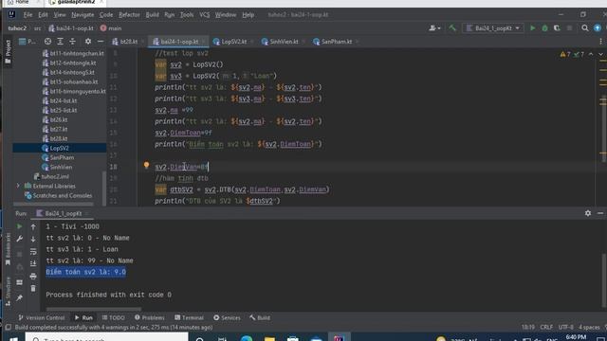Print Run console output
Screen dimensions: 607x341
pos(33,276)
